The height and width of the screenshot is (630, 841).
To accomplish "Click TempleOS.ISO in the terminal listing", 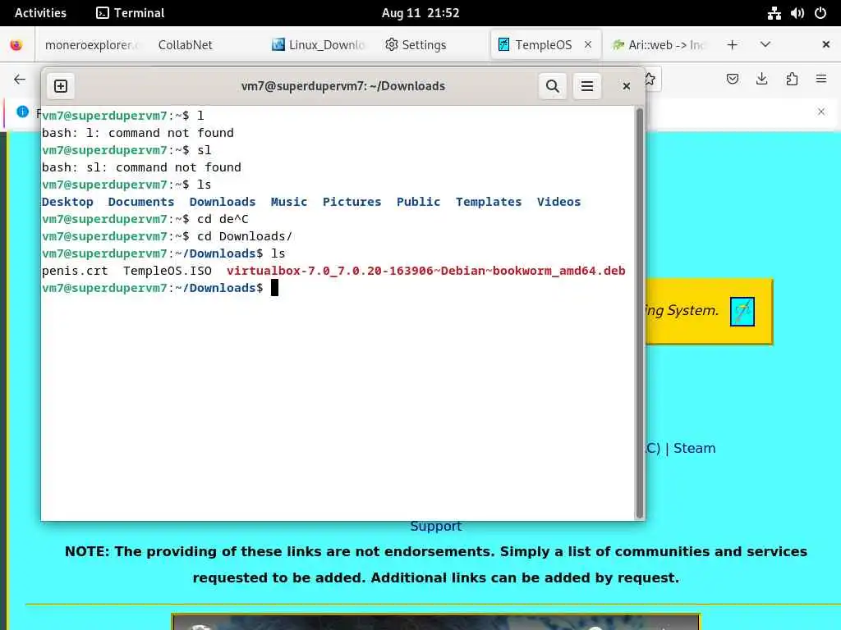I will pos(168,271).
